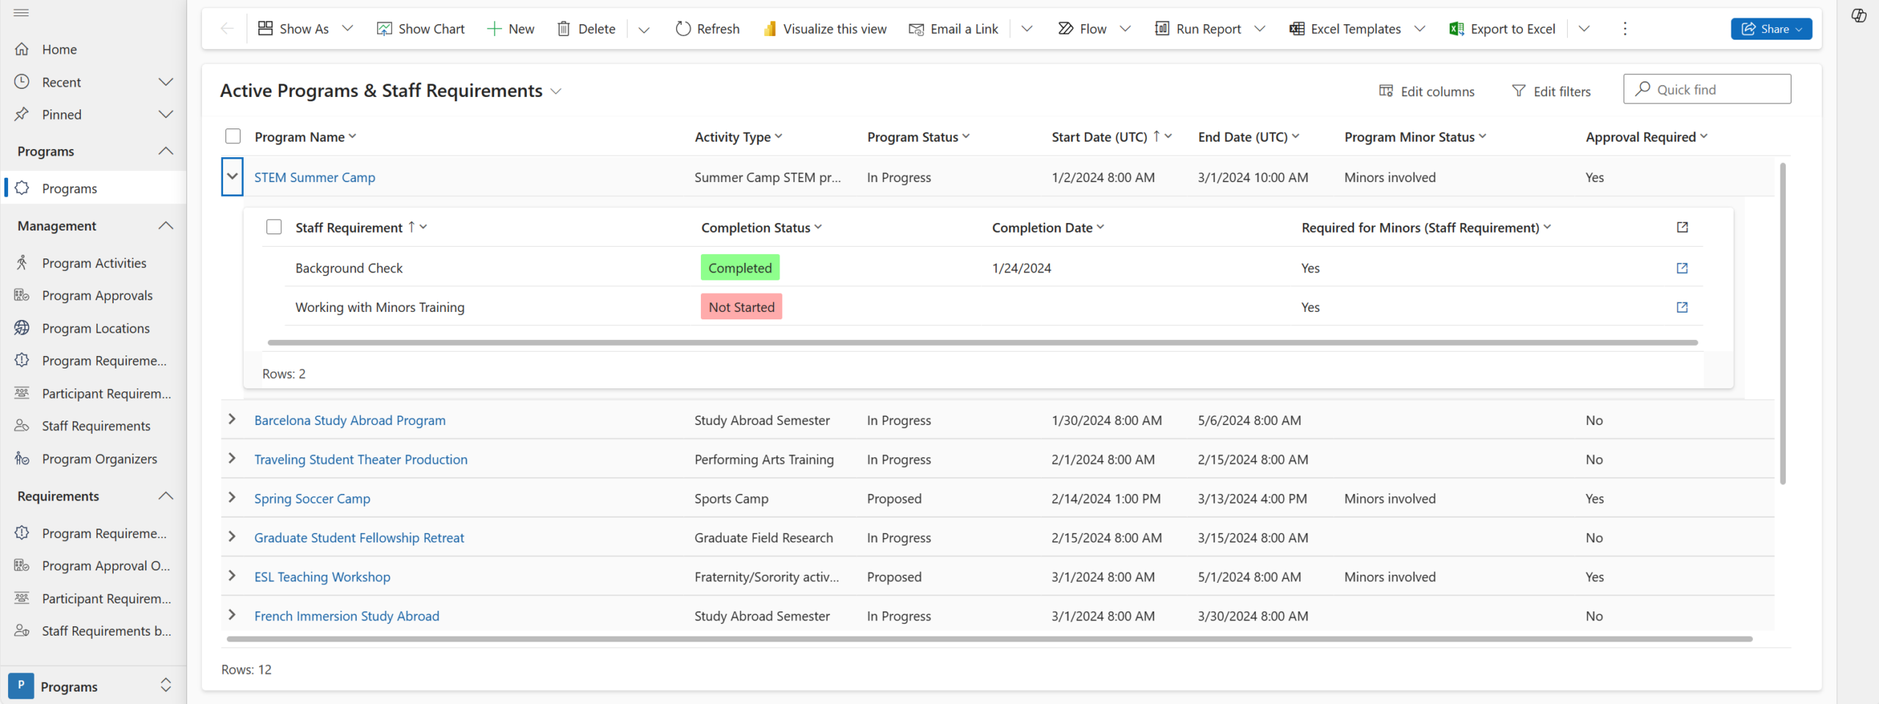This screenshot has width=1879, height=704.
Task: Click Export to Excel
Action: [x=1502, y=29]
